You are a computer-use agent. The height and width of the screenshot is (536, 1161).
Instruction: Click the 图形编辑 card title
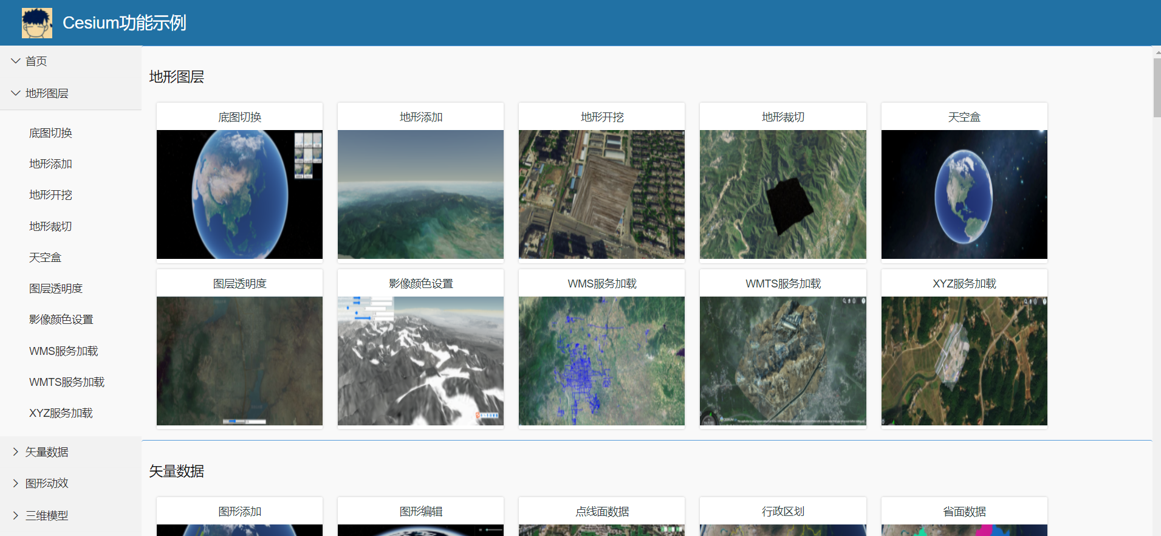coord(420,512)
